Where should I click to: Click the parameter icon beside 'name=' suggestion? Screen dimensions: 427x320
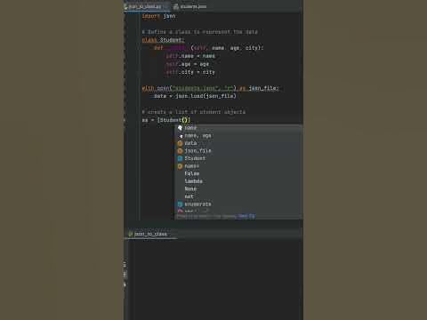tap(180, 166)
